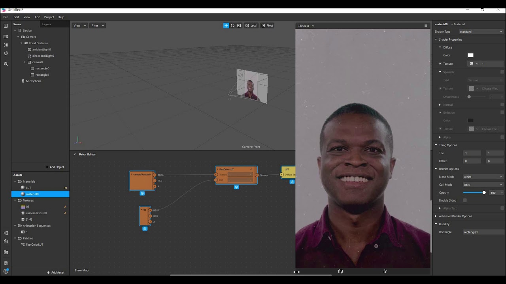Screen dimensions: 506x284
Task: Enable the Specular checkbox
Action: tap(502, 72)
